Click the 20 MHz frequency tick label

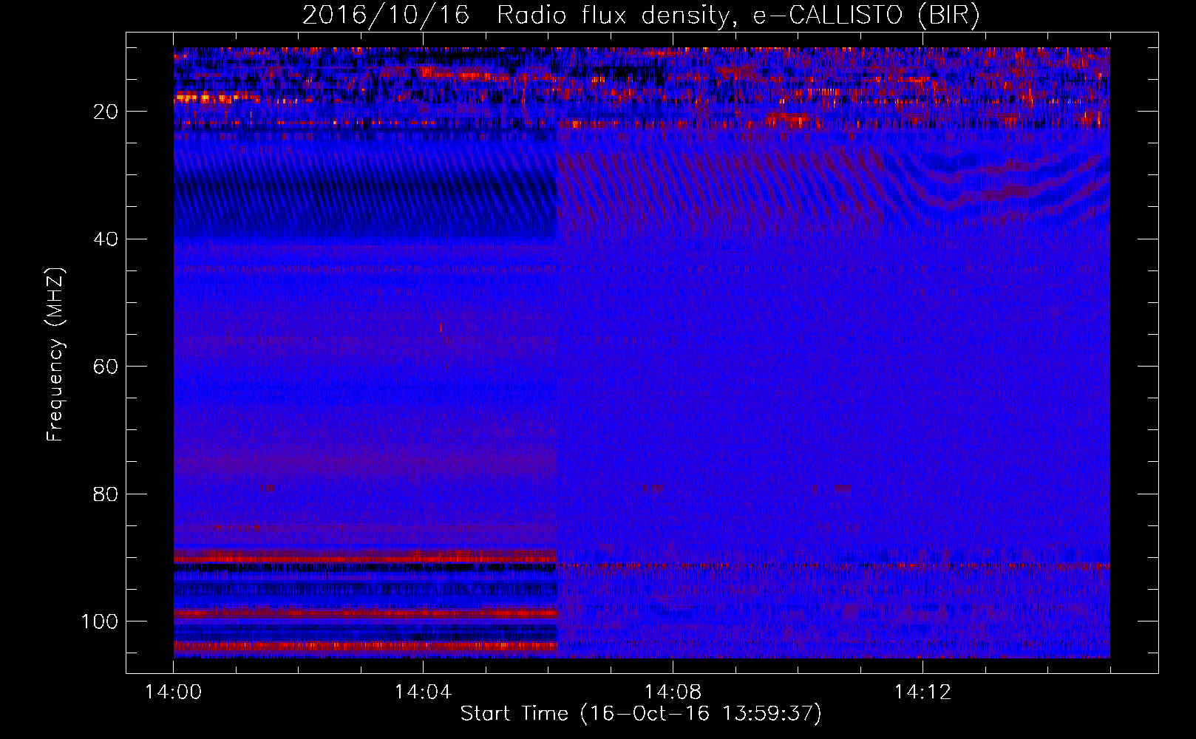[x=106, y=112]
